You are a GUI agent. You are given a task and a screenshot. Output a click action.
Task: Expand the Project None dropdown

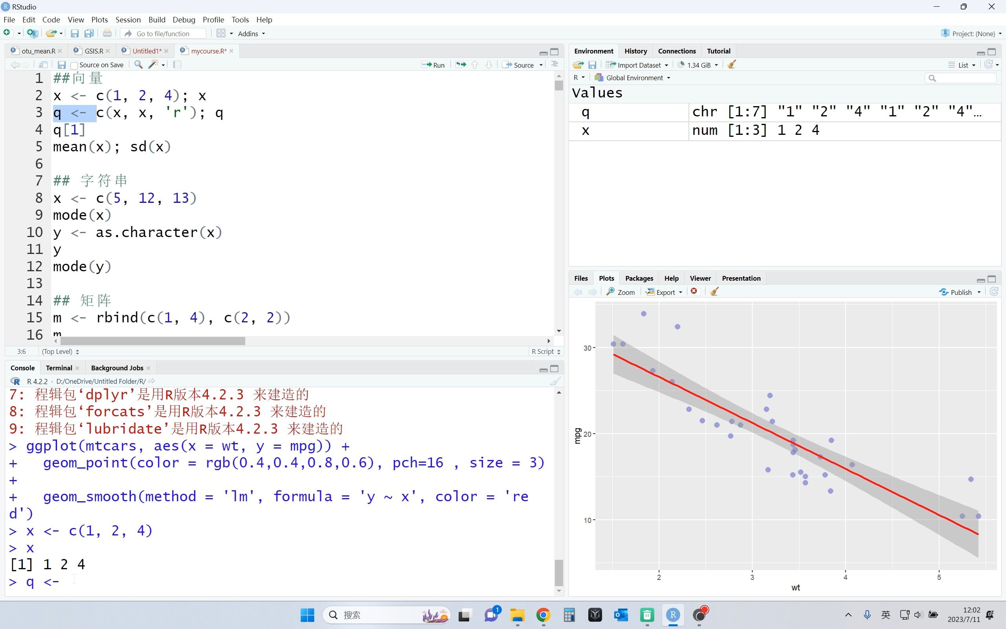[999, 33]
